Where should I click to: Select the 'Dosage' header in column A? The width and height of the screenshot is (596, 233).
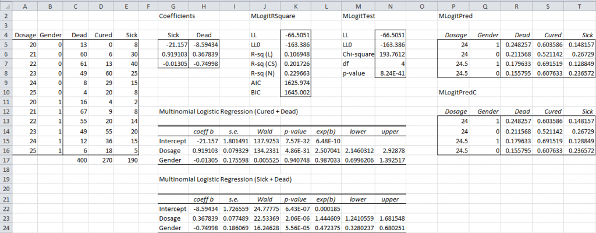25,35
